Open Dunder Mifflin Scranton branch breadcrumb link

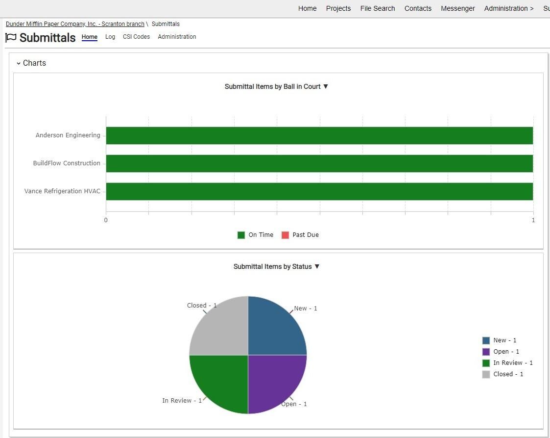pyautogui.click(x=75, y=24)
